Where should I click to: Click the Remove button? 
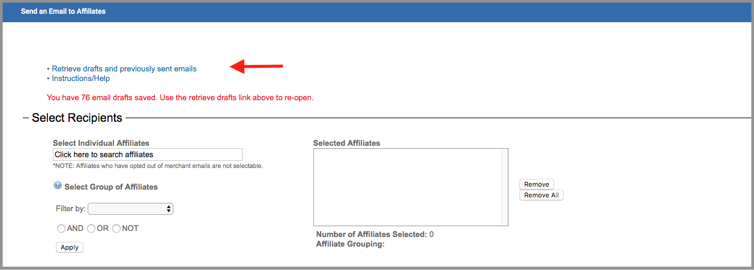537,184
